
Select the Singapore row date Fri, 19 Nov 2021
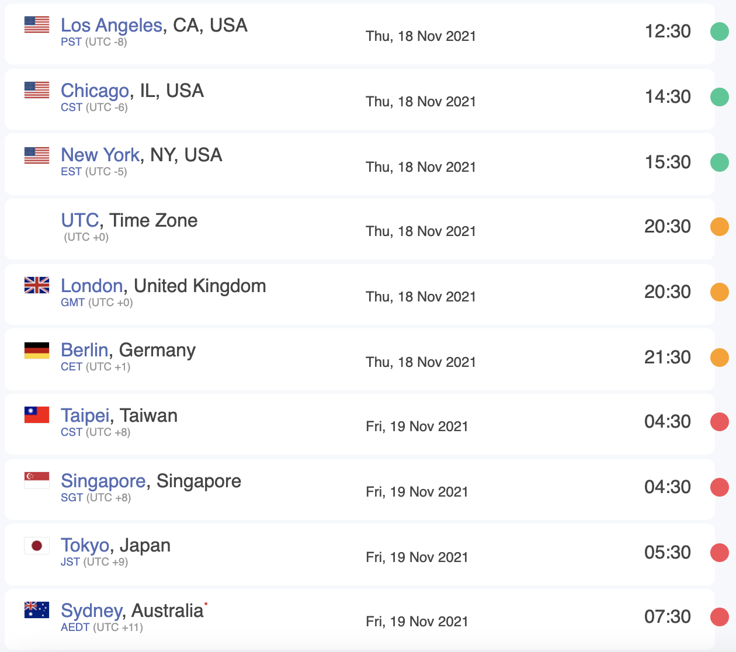(417, 492)
